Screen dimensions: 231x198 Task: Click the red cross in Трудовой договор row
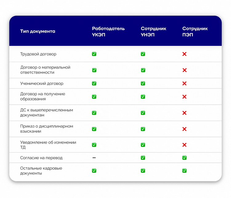[x=185, y=54]
